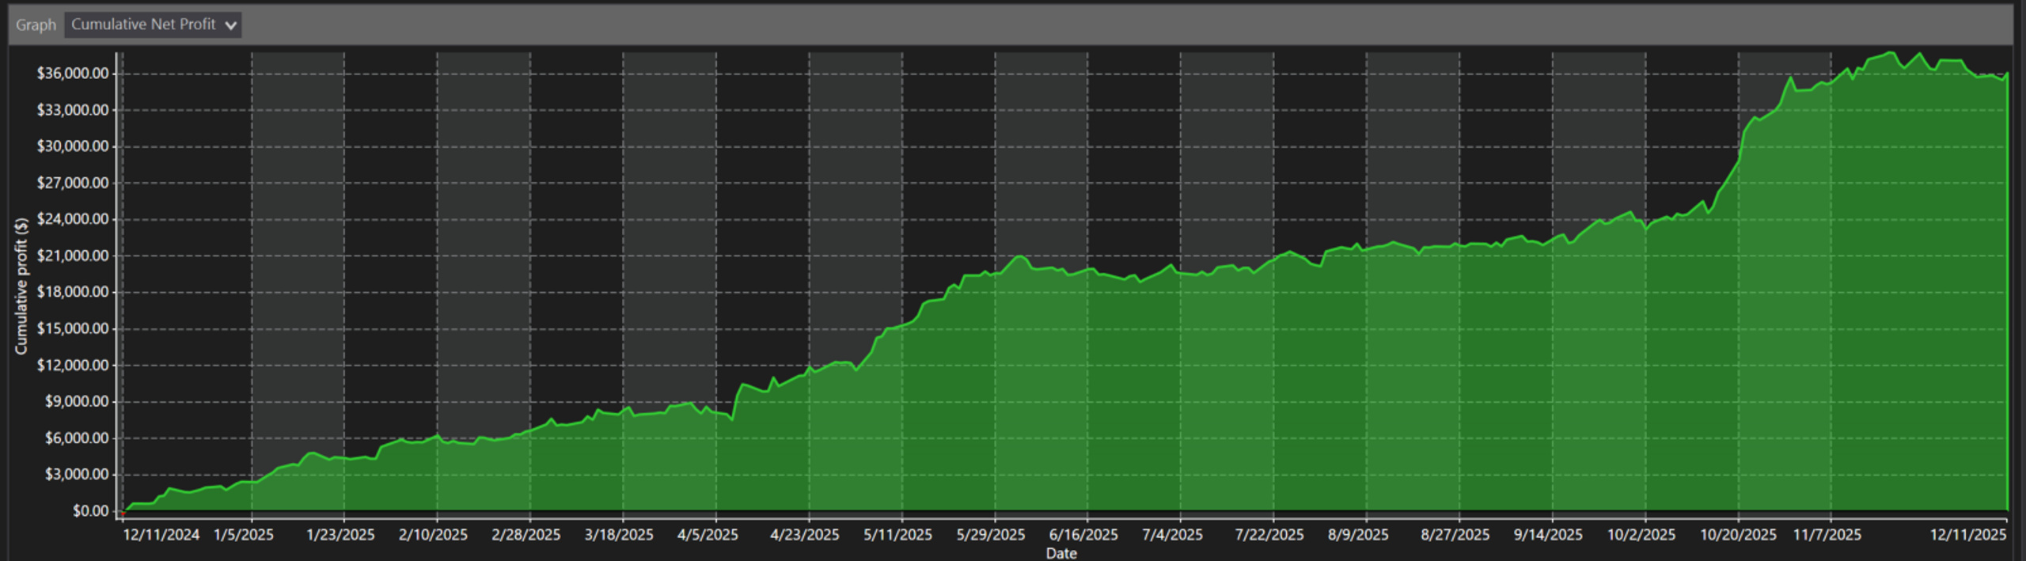Click the $3,000.00 y-axis label
The height and width of the screenshot is (561, 2026).
tap(77, 474)
